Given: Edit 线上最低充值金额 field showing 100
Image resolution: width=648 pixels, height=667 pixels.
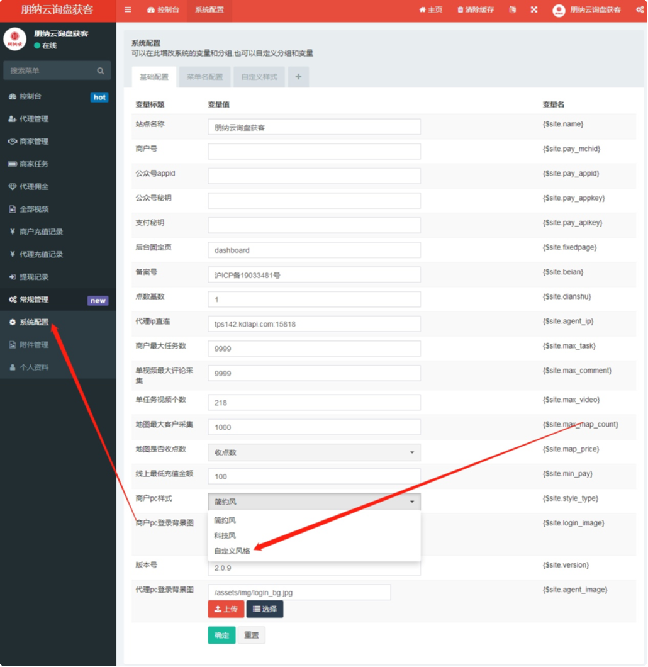Looking at the screenshot, I should [x=314, y=476].
